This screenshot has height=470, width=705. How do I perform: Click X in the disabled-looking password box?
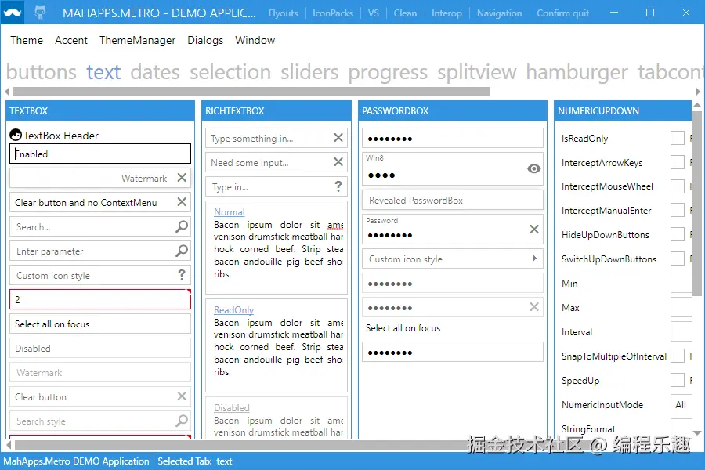click(534, 307)
